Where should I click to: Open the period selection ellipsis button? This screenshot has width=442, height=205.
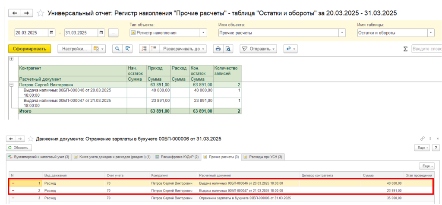pos(114,33)
